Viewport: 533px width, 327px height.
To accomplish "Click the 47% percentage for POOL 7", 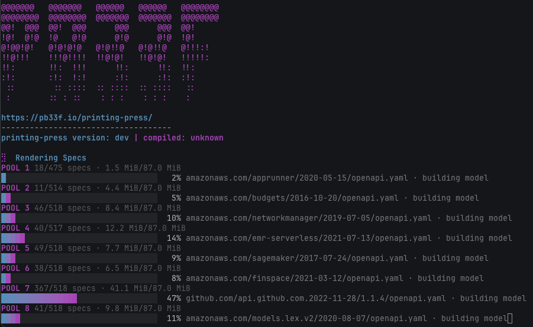I will pos(174,299).
